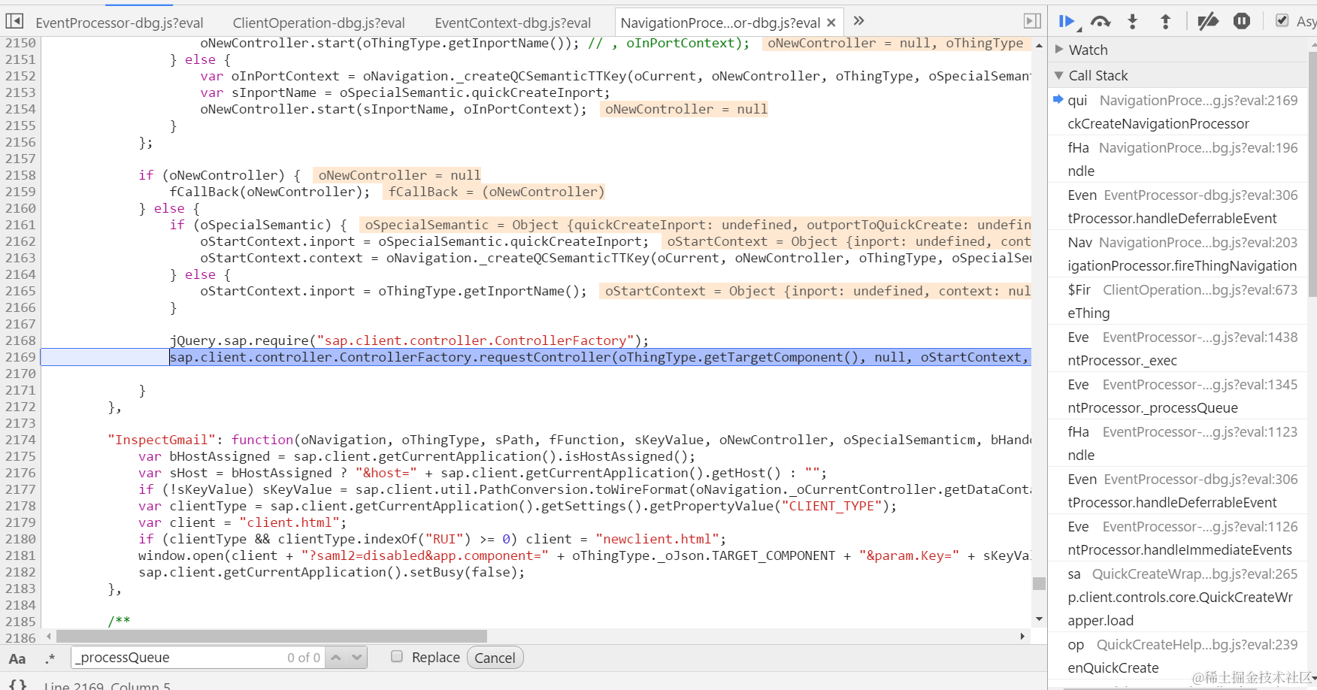Image resolution: width=1317 pixels, height=690 pixels.
Task: Toggle pause on exceptions
Action: pyautogui.click(x=1242, y=22)
